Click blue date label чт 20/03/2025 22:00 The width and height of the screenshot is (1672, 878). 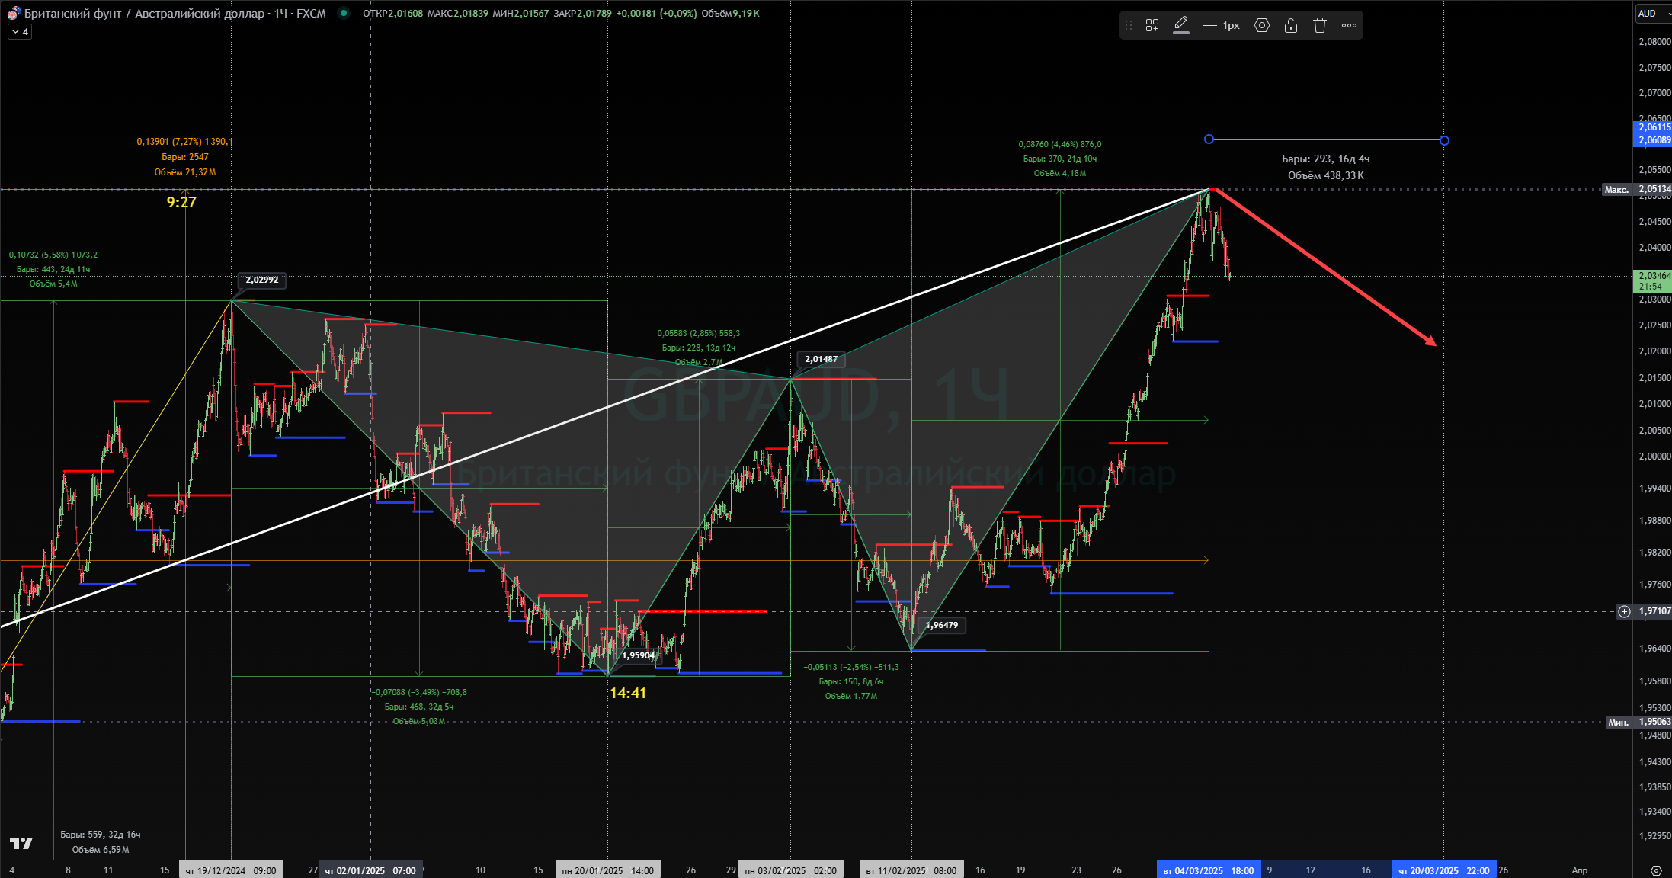pyautogui.click(x=1443, y=870)
